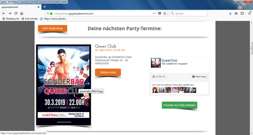Click the HANNOVER city text

point(102,63)
